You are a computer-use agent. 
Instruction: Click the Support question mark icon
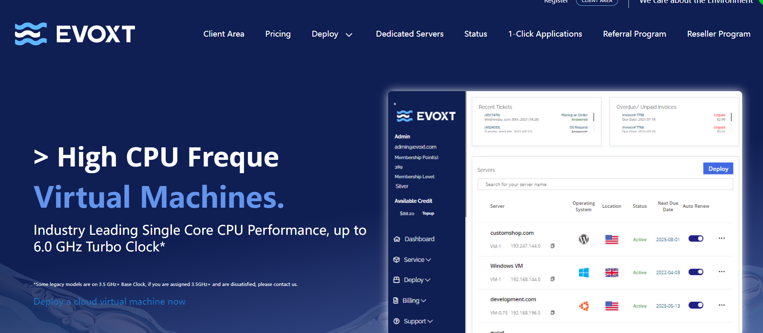pos(396,321)
